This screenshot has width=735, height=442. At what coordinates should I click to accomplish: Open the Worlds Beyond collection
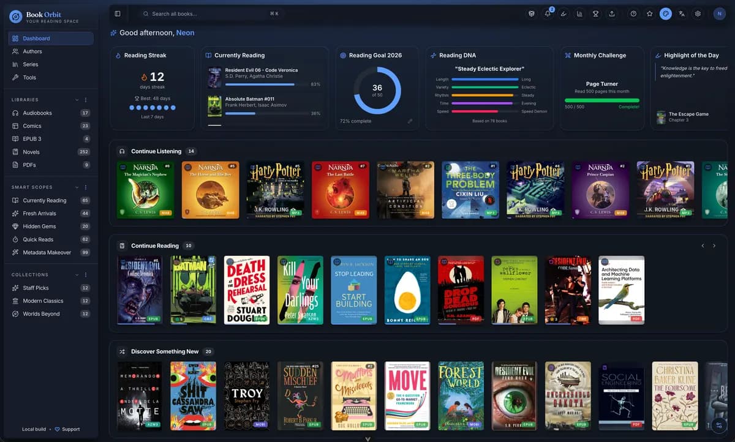pos(51,314)
